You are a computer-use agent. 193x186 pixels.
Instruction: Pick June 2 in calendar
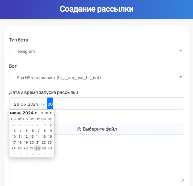(x=51, y=125)
